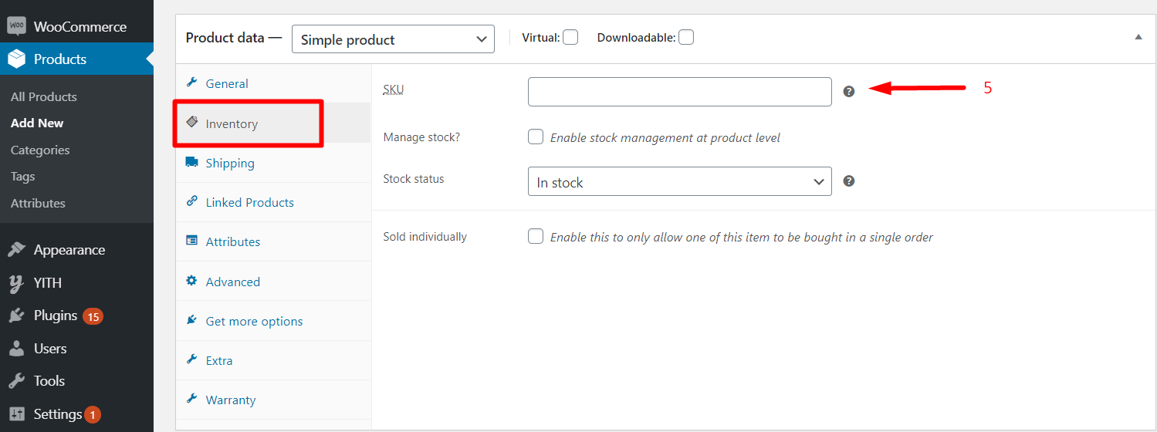Click into the SKU text field

[679, 91]
